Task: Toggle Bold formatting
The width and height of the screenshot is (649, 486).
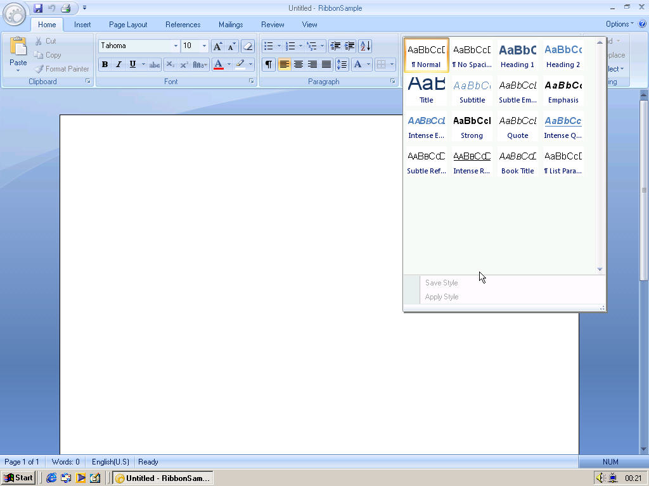Action: pyautogui.click(x=105, y=65)
